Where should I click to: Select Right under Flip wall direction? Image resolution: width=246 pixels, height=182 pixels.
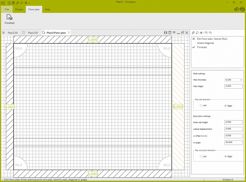[228, 106]
